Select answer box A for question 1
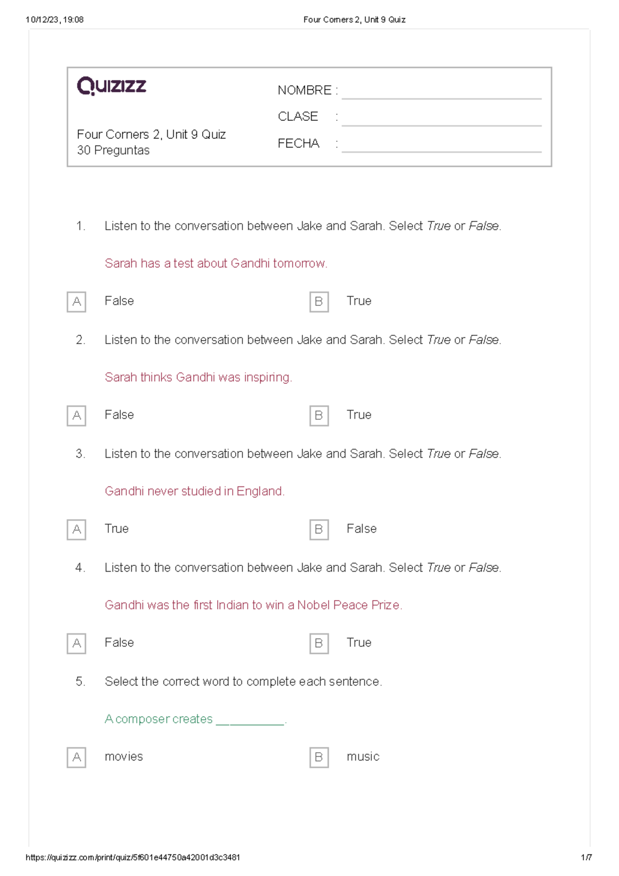Screen dimensions: 619x876 [76, 302]
